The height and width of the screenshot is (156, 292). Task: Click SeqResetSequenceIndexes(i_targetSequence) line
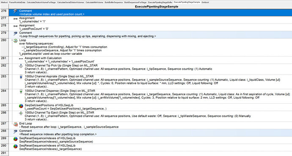pyautogui.click(x=50, y=149)
